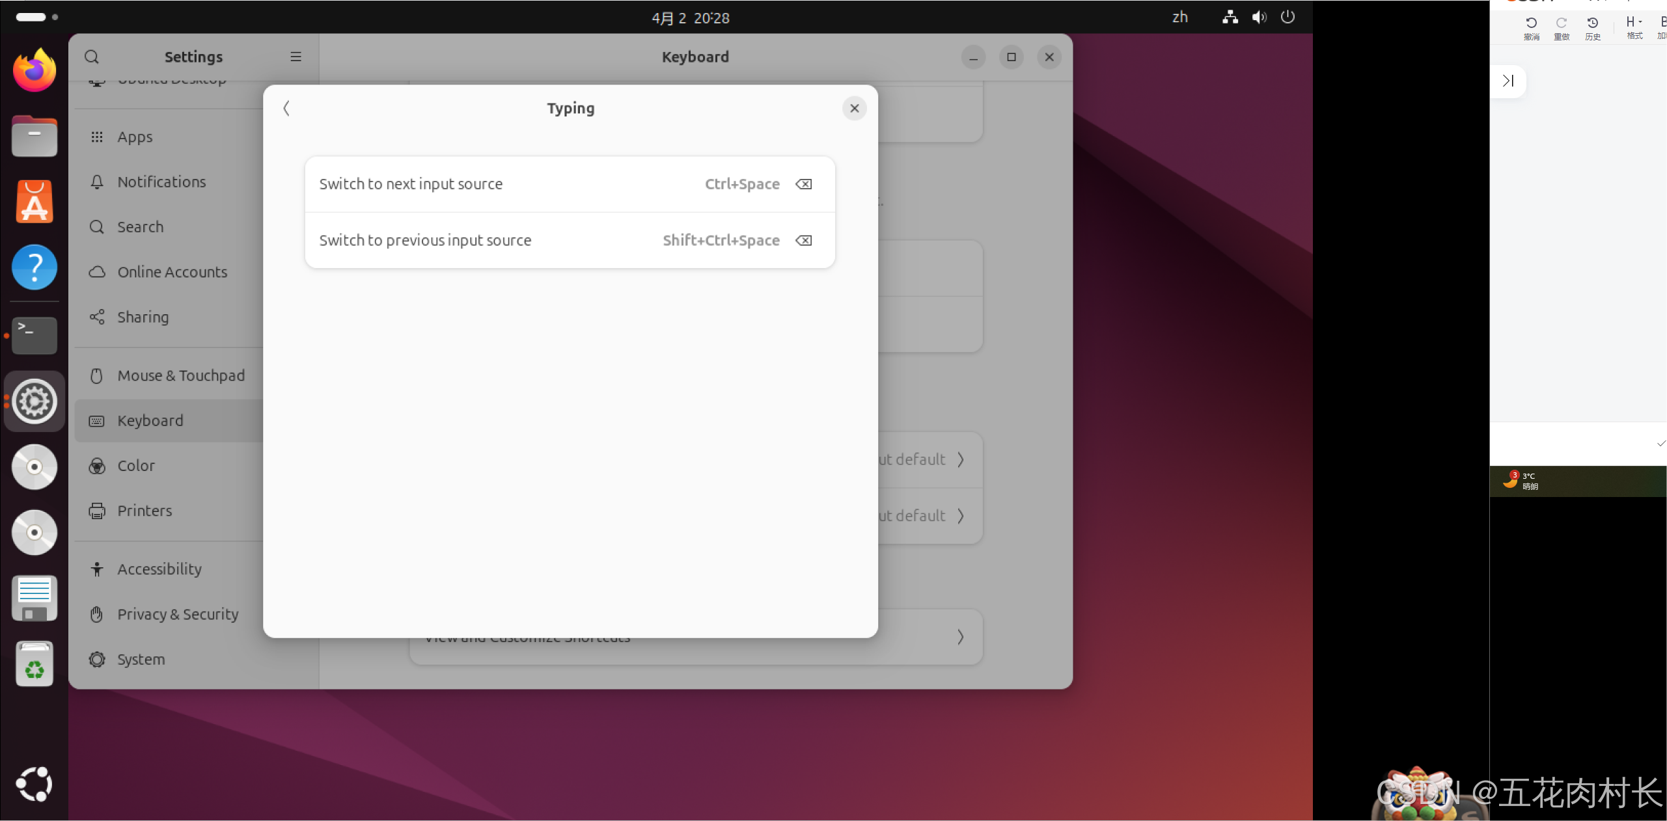
Task: Close the Typing dialog
Action: click(854, 108)
